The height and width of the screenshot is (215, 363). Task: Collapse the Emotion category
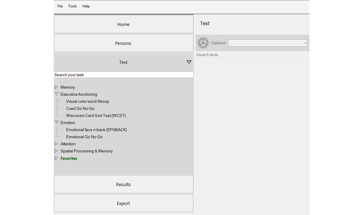pos(56,123)
